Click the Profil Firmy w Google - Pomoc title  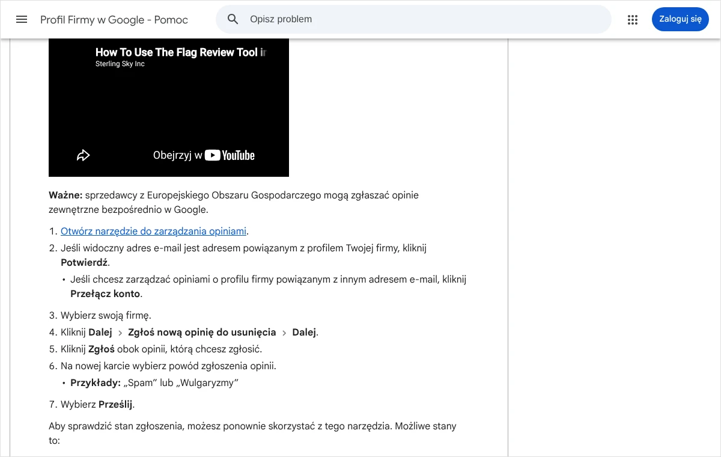pos(114,20)
